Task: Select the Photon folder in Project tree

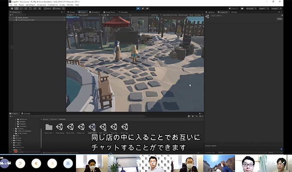Action: [x=17, y=140]
